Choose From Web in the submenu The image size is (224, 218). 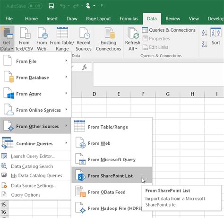click(x=112, y=143)
